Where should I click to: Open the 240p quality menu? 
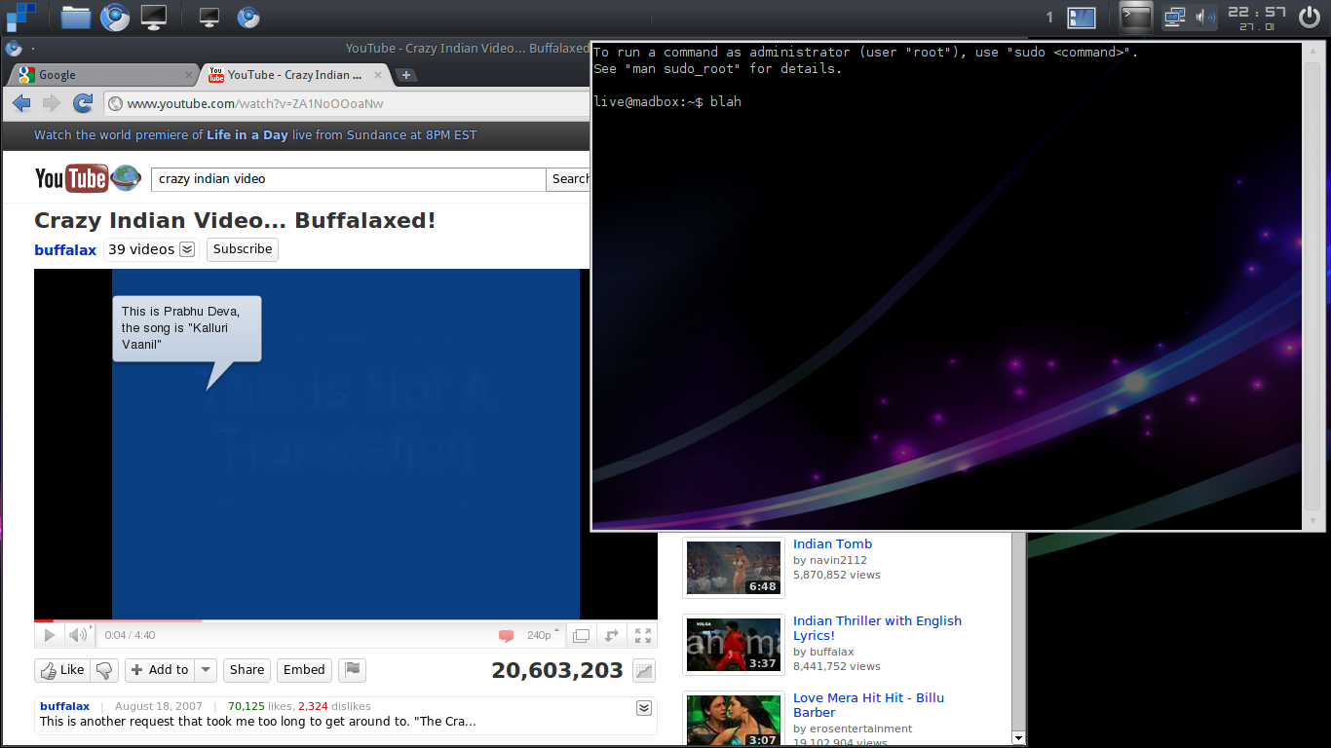tap(543, 635)
